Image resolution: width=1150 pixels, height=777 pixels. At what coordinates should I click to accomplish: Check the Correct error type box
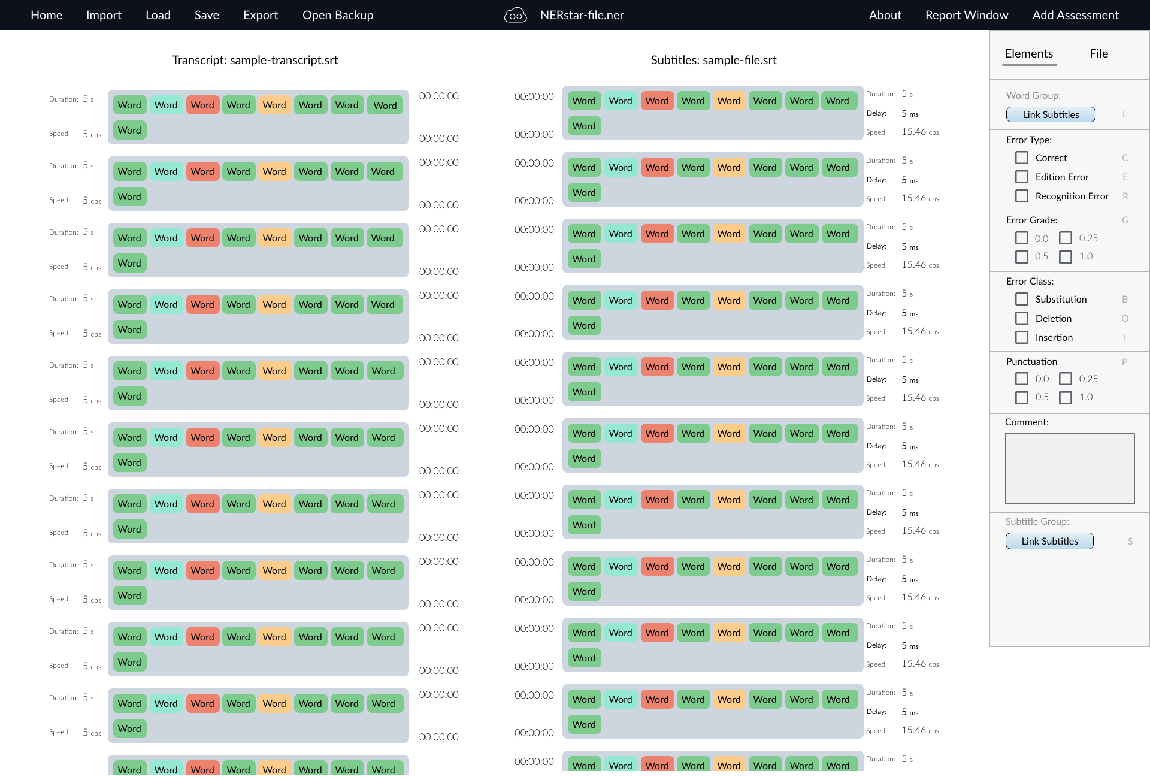[x=1022, y=158]
